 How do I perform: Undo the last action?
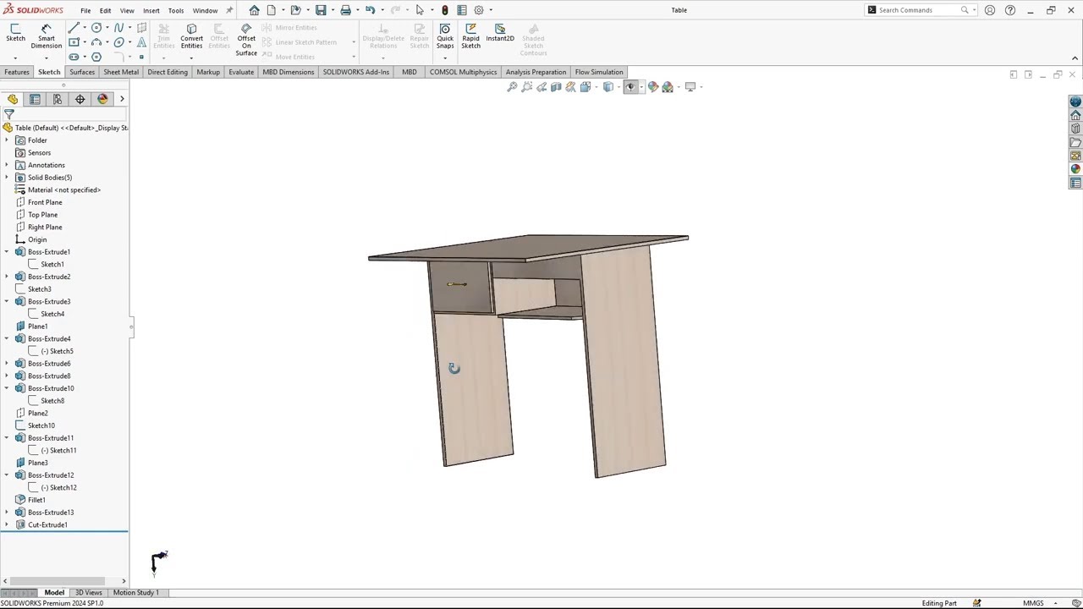[x=370, y=10]
